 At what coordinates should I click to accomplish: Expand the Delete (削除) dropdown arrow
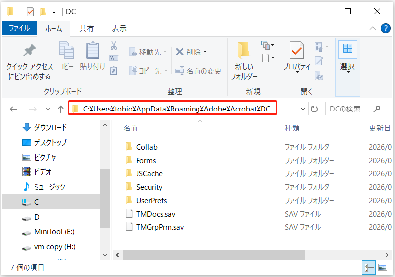205,52
